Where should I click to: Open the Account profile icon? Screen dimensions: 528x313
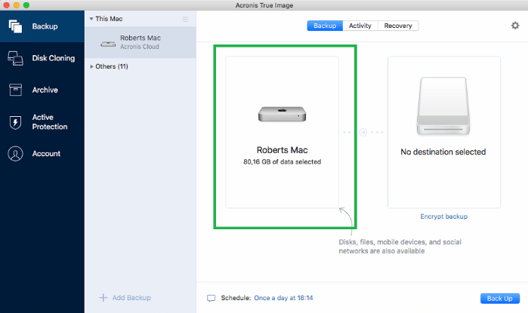point(16,154)
